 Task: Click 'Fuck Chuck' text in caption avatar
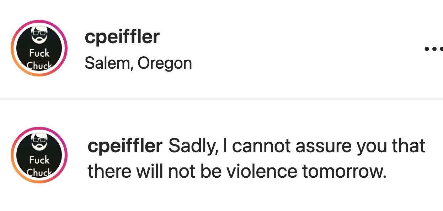pyautogui.click(x=39, y=166)
